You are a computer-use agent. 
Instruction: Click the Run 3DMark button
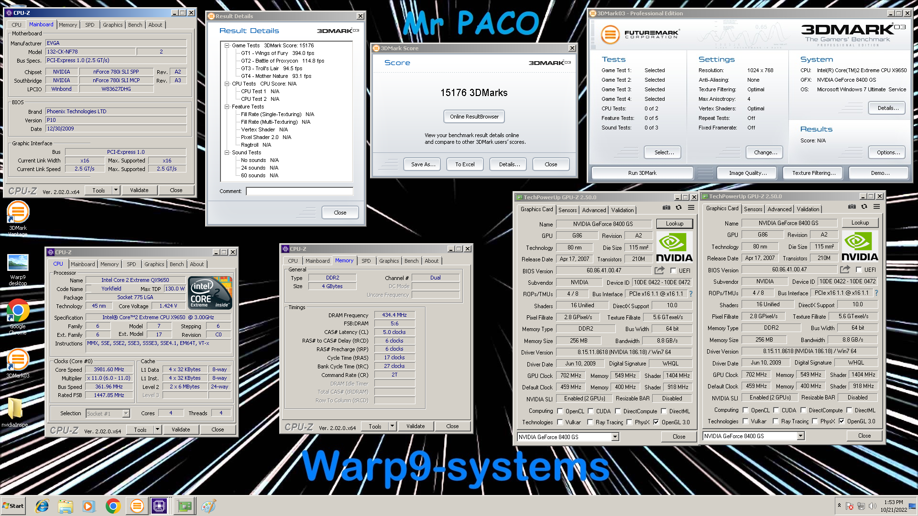coord(642,173)
